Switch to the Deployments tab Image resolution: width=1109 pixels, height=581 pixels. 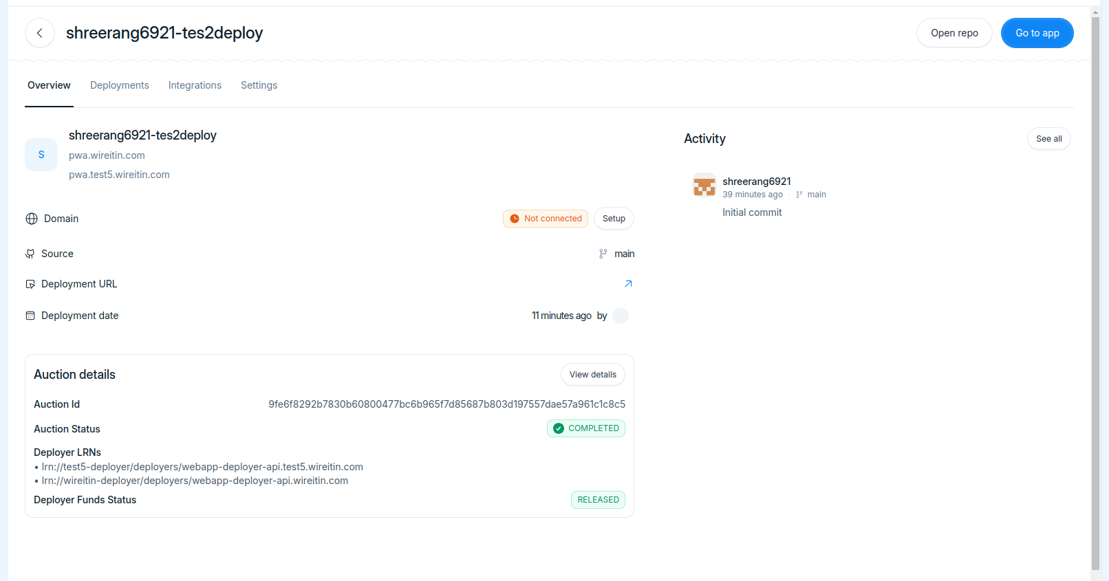(x=120, y=85)
